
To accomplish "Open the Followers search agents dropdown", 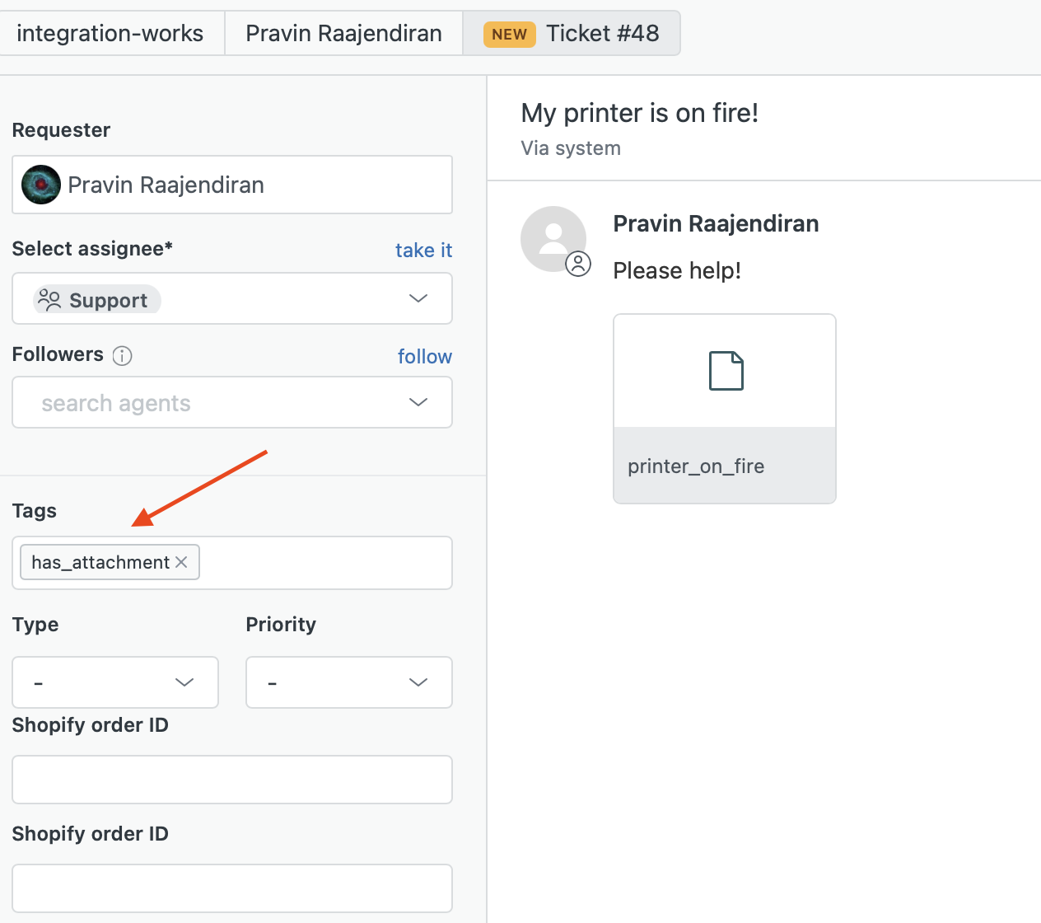I will click(x=232, y=402).
